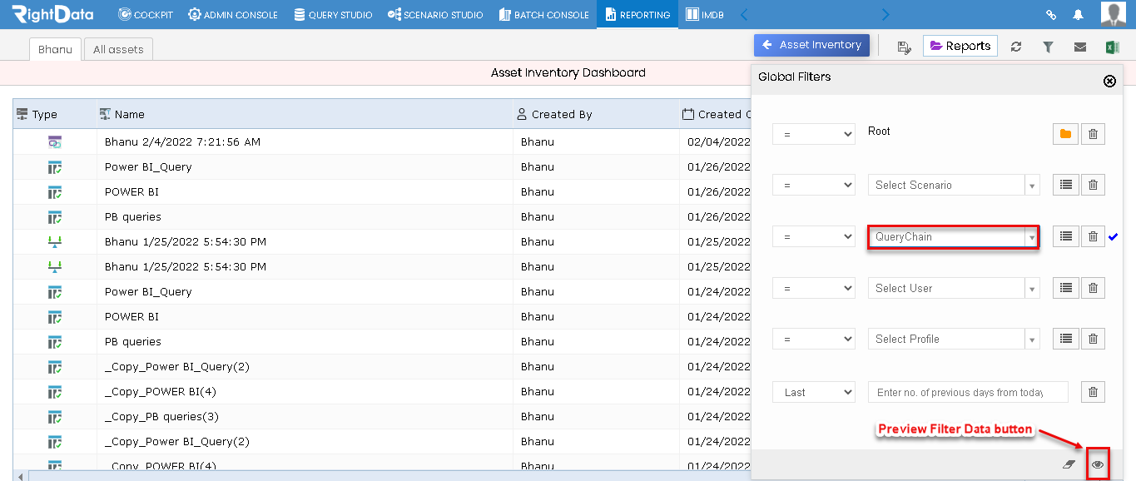This screenshot has height=481, width=1136.
Task: Export to Excel
Action: click(x=1112, y=47)
